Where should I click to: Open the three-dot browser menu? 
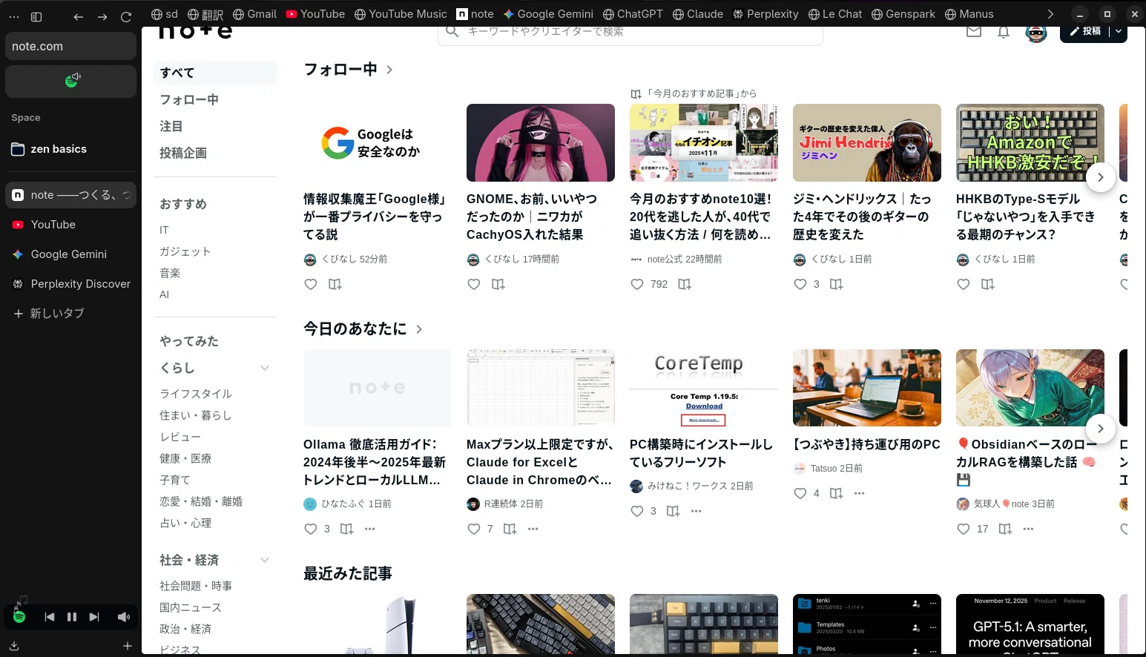[13, 16]
